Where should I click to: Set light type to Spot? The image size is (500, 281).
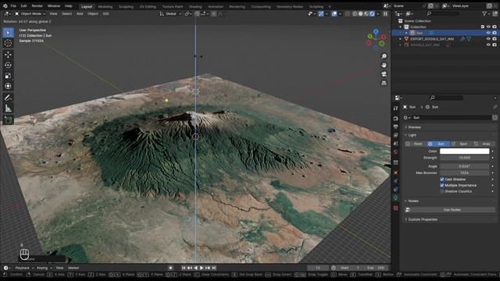click(x=461, y=144)
